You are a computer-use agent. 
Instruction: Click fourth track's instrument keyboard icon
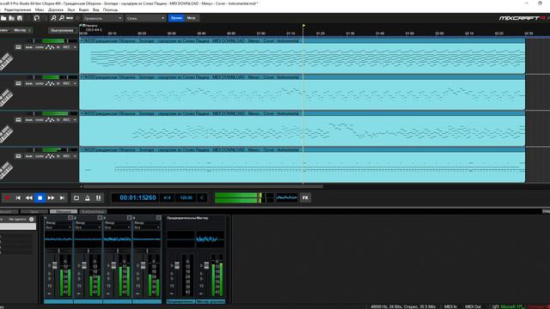[x=18, y=156]
